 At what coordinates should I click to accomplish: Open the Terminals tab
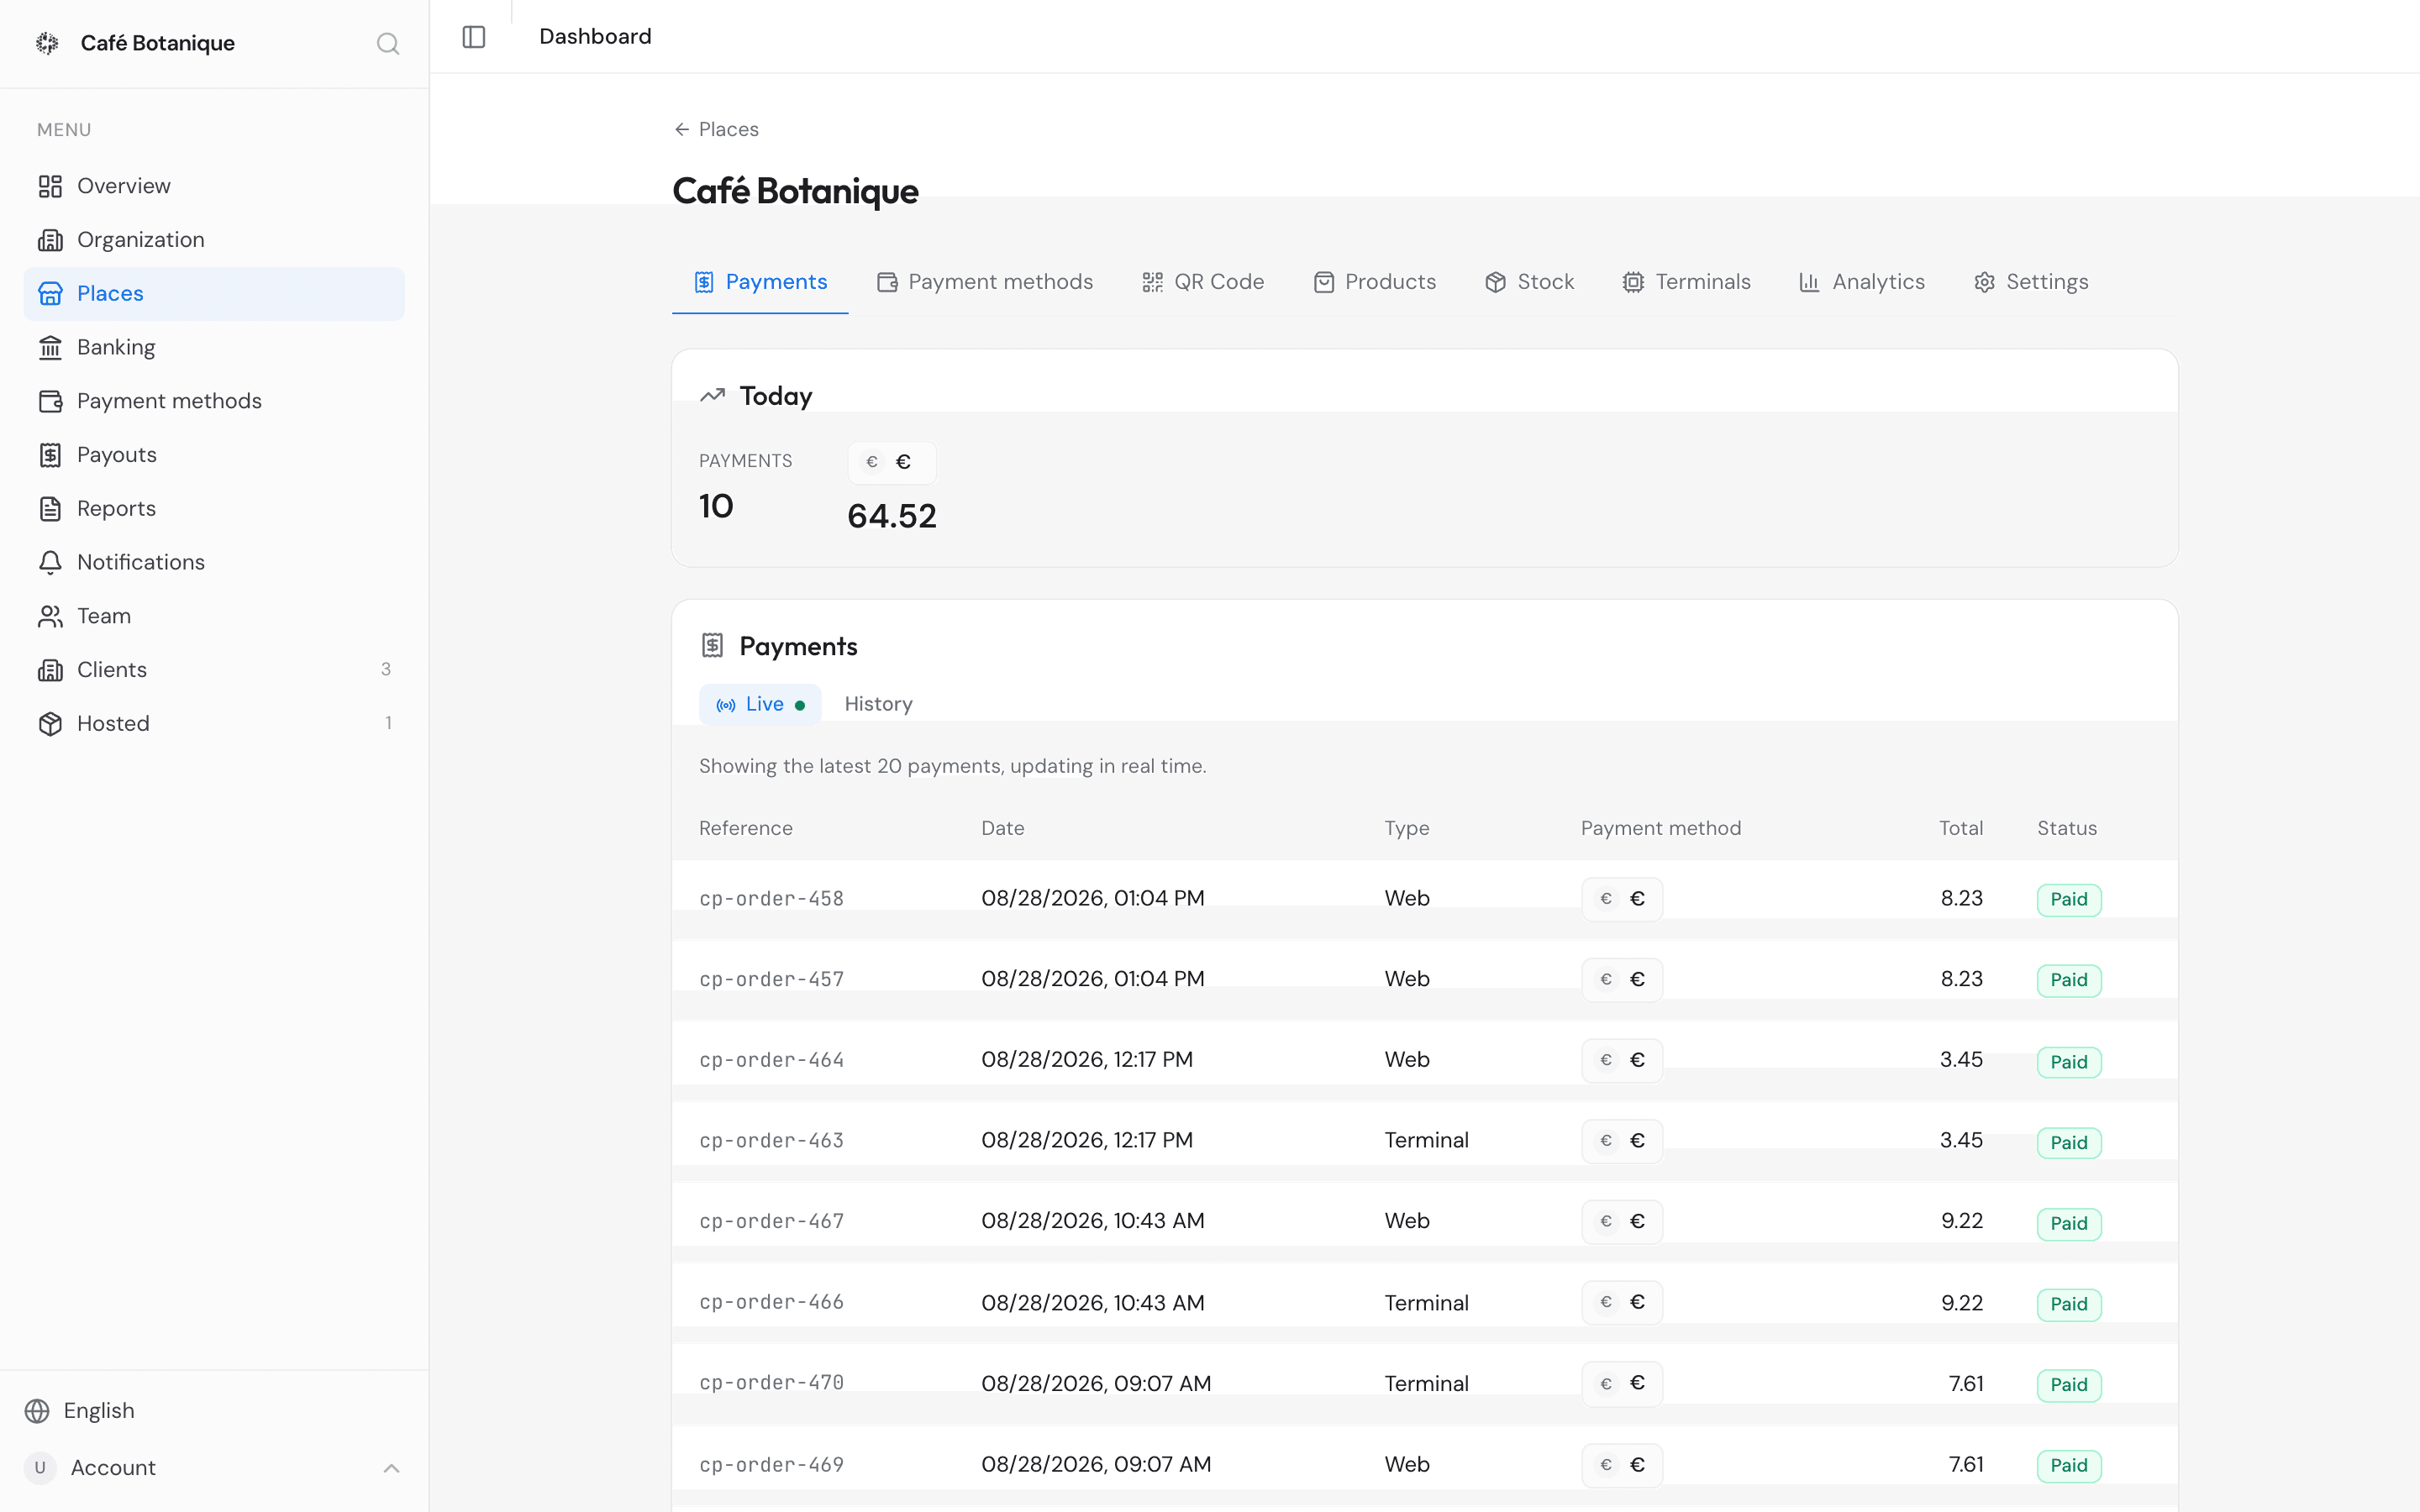click(x=1687, y=282)
